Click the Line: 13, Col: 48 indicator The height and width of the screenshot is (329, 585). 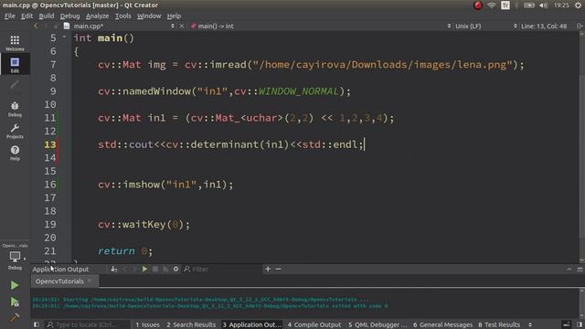coord(544,27)
